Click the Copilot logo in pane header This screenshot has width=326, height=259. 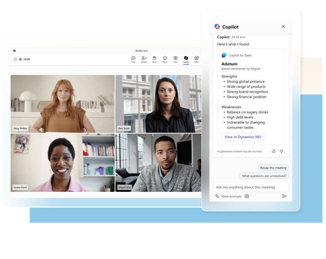click(x=217, y=27)
